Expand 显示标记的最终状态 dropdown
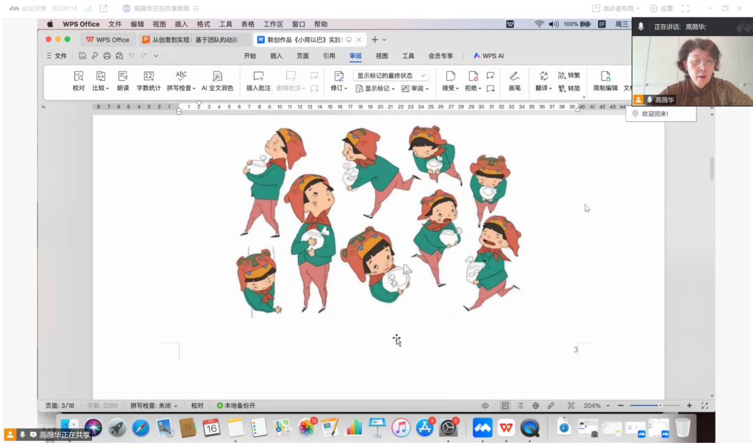The height and width of the screenshot is (445, 753). coord(390,75)
